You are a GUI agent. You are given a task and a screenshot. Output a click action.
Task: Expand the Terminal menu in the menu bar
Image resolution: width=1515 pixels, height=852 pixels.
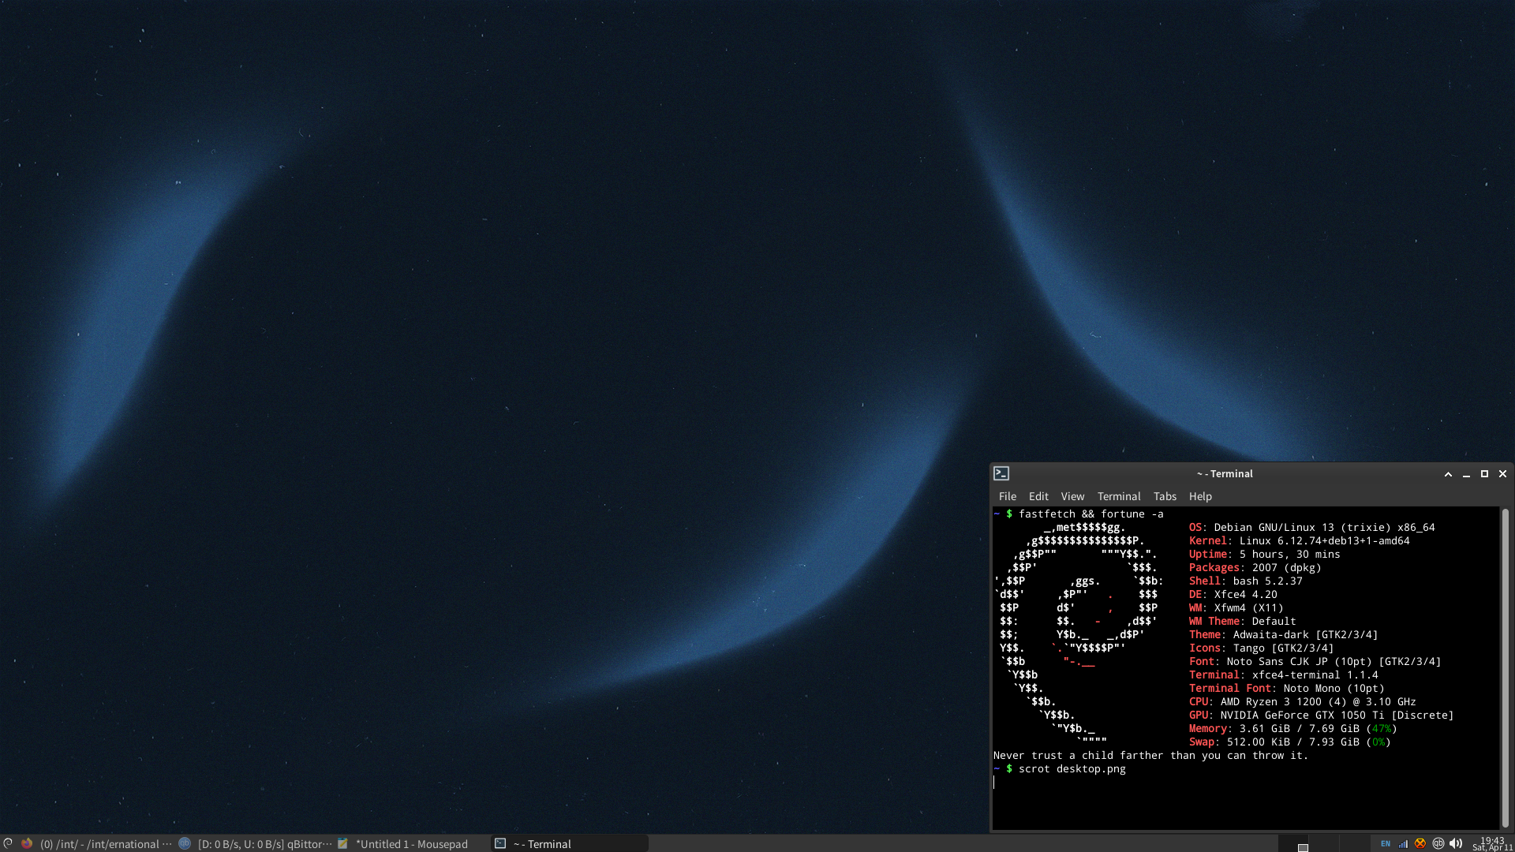point(1119,496)
